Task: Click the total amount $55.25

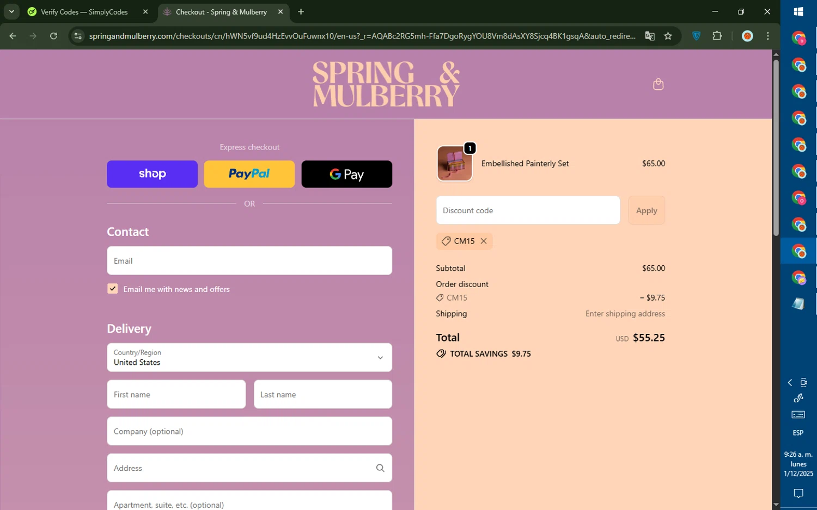Action: tap(649, 338)
